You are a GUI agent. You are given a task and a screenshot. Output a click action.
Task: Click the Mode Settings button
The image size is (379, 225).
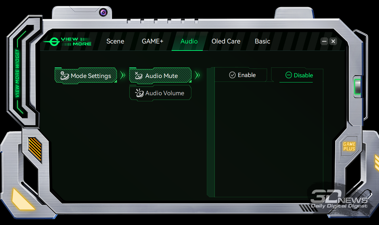[x=86, y=76]
